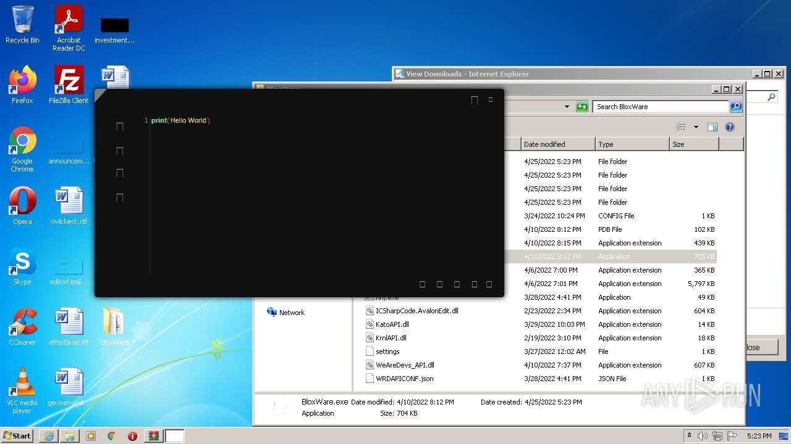Open Windows Media Player taskbar icon
The width and height of the screenshot is (791, 444).
tap(91, 436)
